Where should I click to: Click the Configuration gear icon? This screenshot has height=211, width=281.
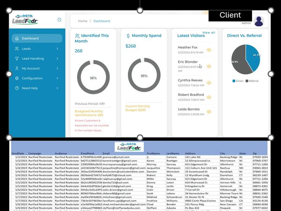(17, 78)
